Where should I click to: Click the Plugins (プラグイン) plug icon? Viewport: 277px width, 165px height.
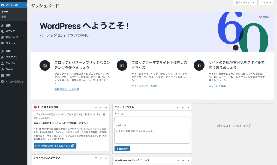(2, 57)
